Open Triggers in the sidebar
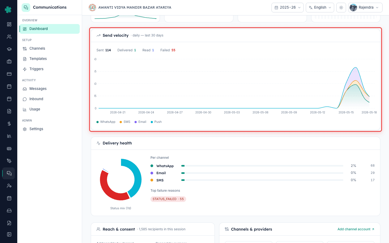The width and height of the screenshot is (389, 243). 50,69
